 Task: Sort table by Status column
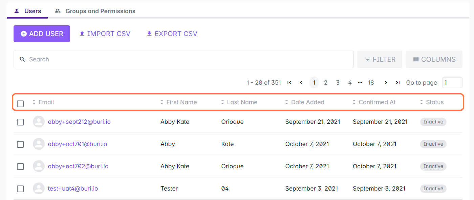[x=435, y=102]
